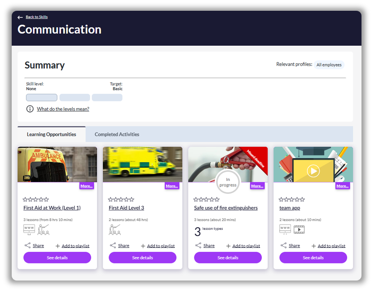
Task: Expand More on the fire extinguishers card
Action: click(x=257, y=186)
